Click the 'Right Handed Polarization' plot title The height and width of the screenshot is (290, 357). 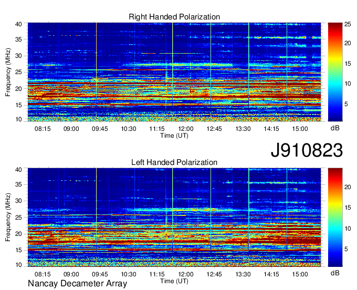(174, 17)
